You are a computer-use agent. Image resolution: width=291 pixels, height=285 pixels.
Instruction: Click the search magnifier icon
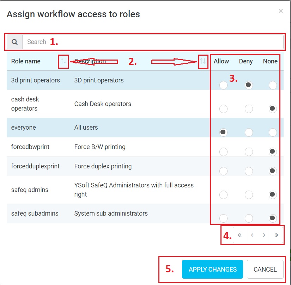14,42
